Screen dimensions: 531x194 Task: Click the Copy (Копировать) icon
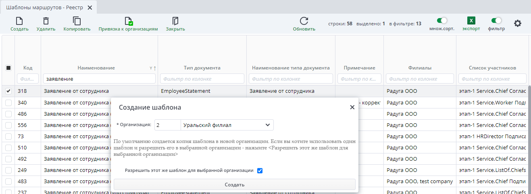coord(77,21)
